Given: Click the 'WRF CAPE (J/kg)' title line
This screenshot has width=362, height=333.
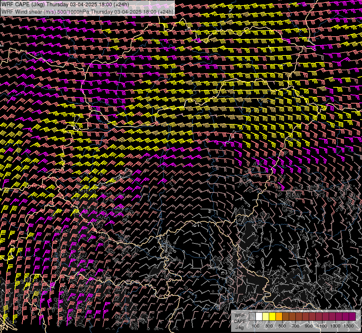Looking at the screenshot, I should click(x=65, y=4).
